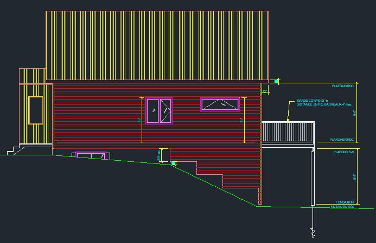Click the basement window at ground level
376x243 pixels.
point(91,156)
